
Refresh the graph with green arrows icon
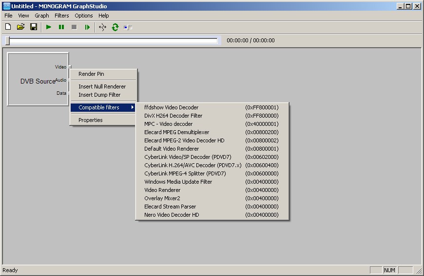[x=115, y=27]
